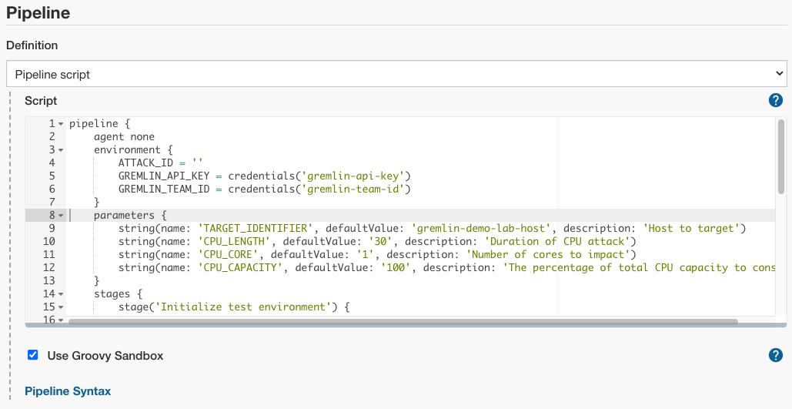The height and width of the screenshot is (409, 792).
Task: Click the 'Duration of CPU attack' description
Action: (x=557, y=242)
